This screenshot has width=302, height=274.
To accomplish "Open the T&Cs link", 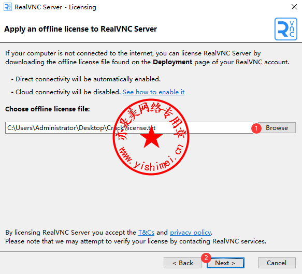I will (146, 233).
